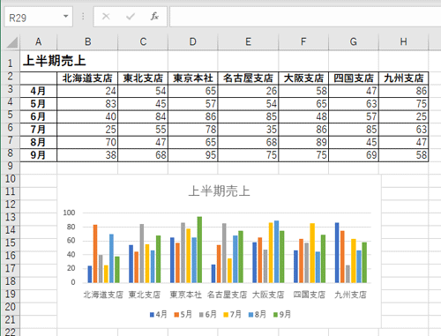Image resolution: width=441 pixels, height=336 pixels.
Task: Select column D header
Action: 193,41
